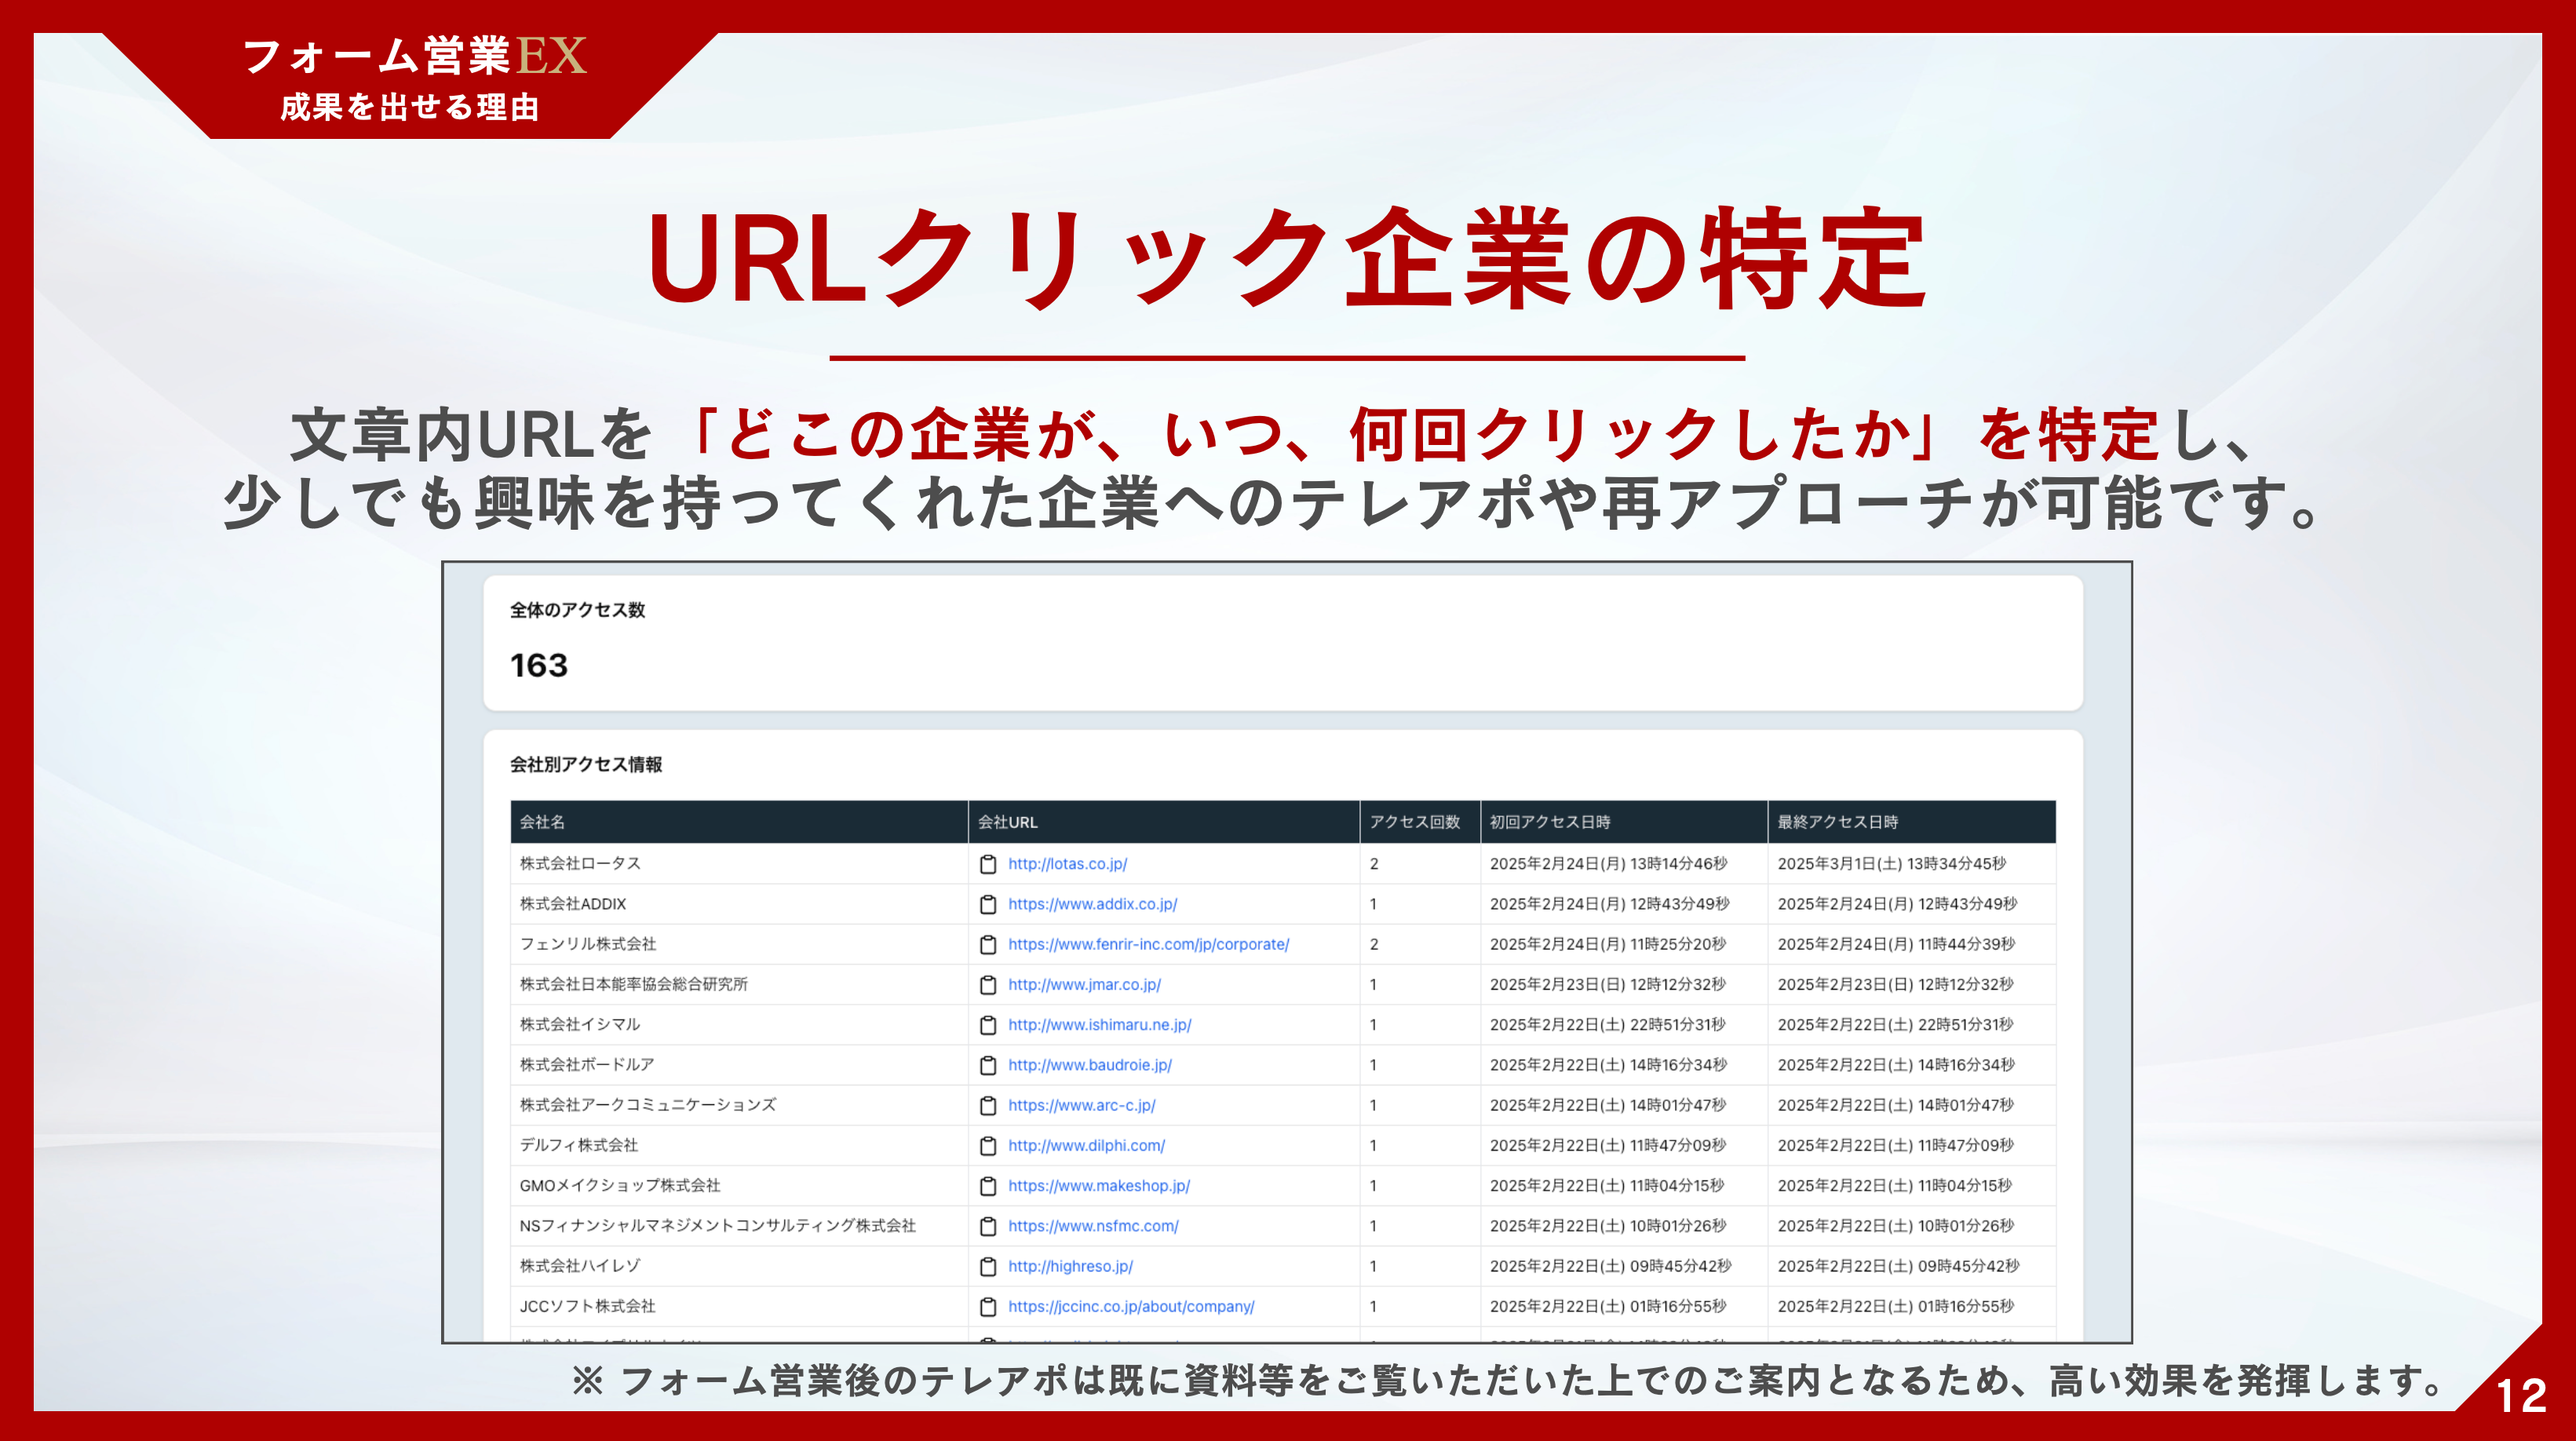
Task: Click the 最終アクセス日時 column header
Action: point(1837,822)
